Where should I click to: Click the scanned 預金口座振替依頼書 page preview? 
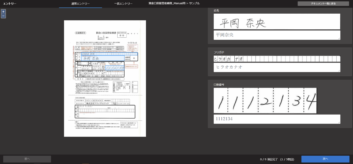[105, 79]
